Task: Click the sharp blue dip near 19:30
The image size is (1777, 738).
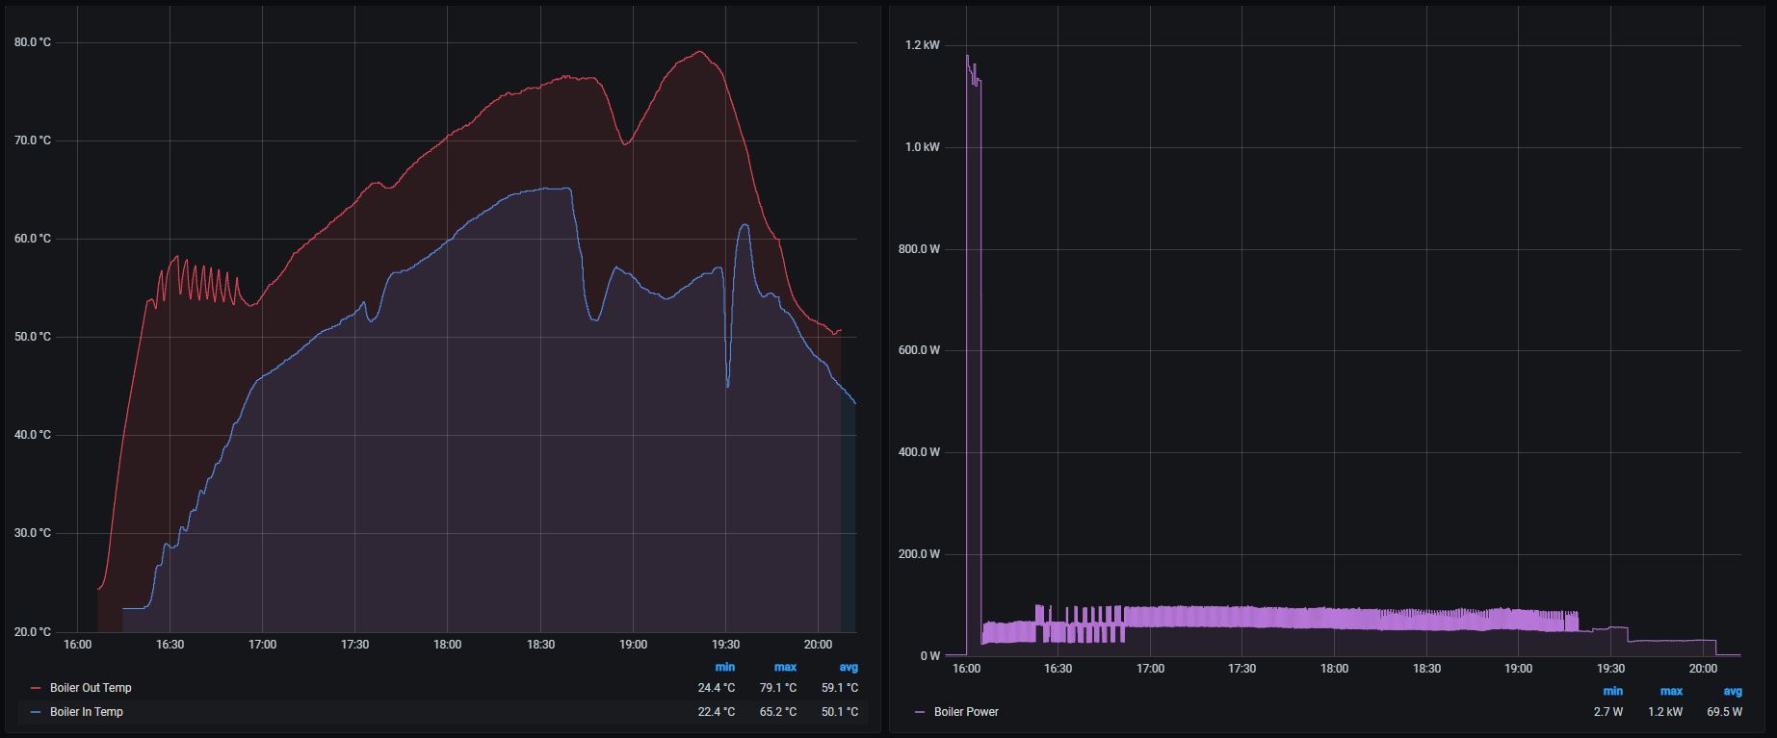Action: [727, 386]
